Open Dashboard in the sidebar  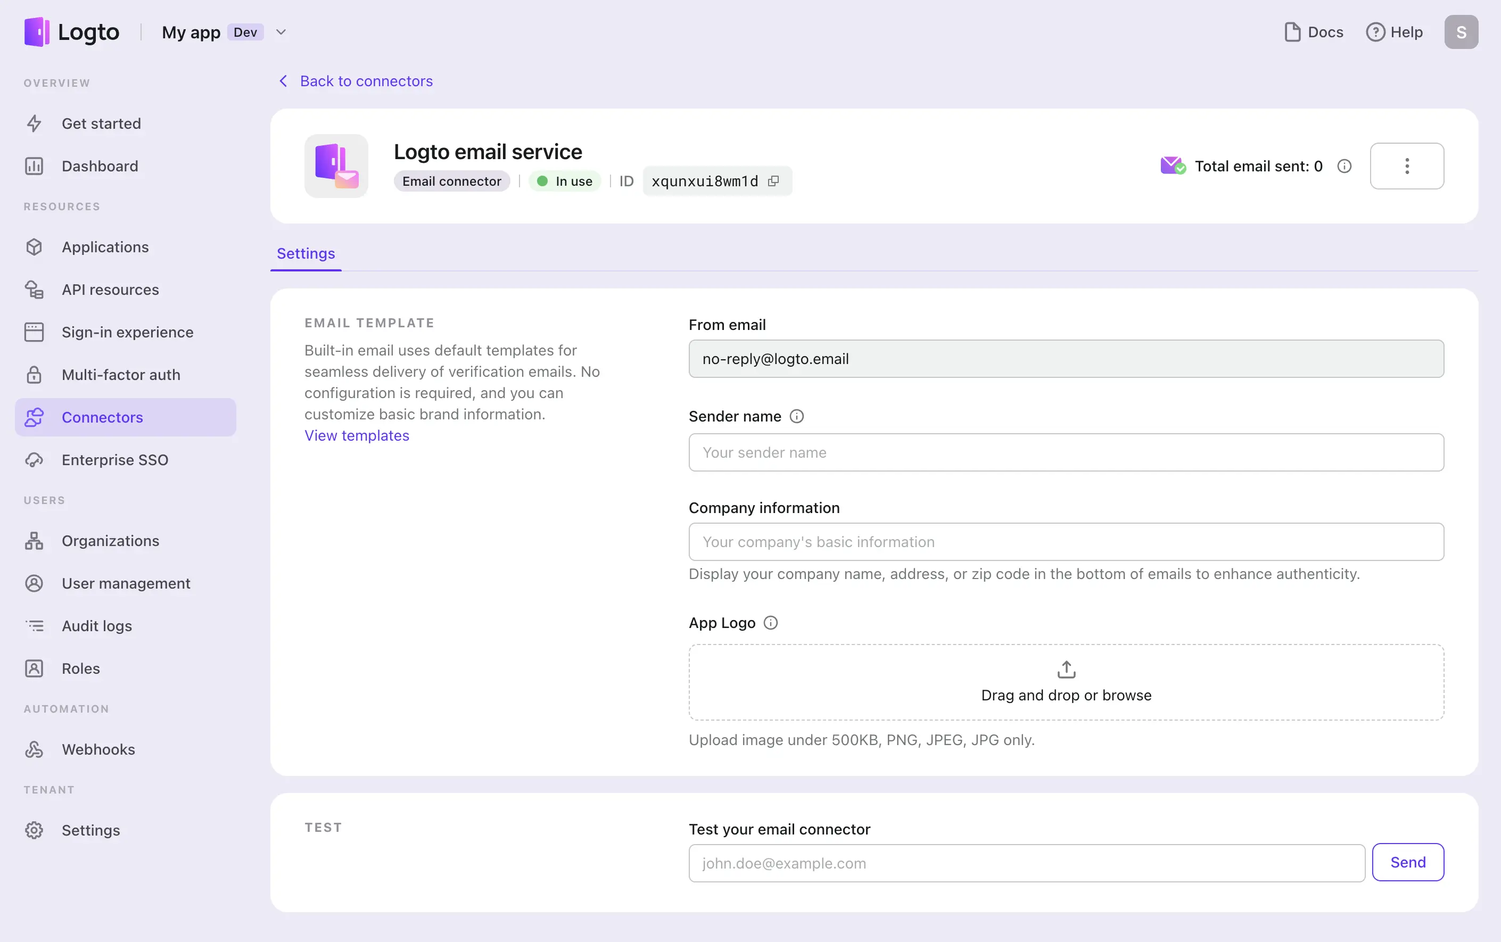coord(125,167)
